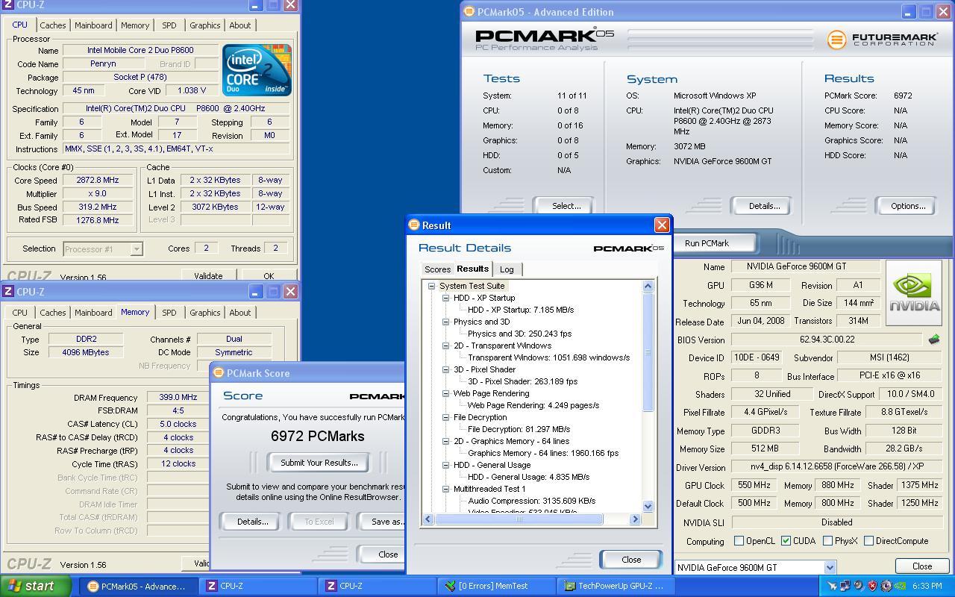Click the Intel Core 2 Duo logo in CPU-Z
Viewport: 955px width, 597px height.
257,70
